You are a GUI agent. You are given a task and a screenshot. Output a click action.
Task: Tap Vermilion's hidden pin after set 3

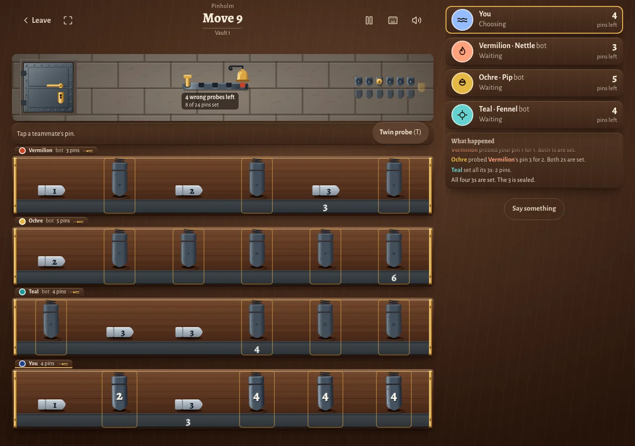[394, 186]
